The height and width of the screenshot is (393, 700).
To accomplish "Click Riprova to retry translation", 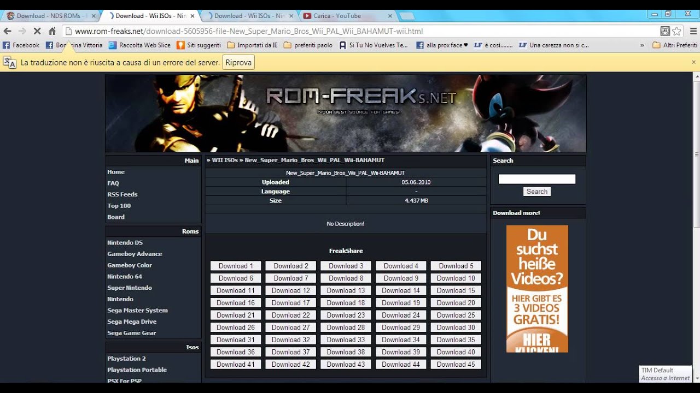I will (x=238, y=62).
